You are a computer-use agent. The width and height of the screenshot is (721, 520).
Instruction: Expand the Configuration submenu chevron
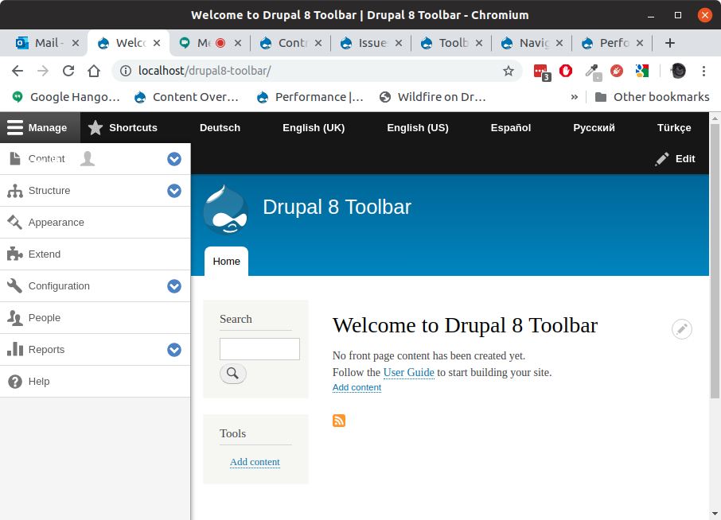[x=174, y=286]
